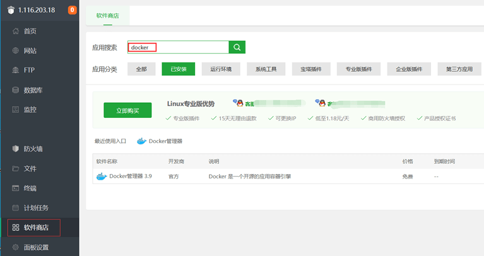Click the first QQ penguin customer service icon
This screenshot has width=484, height=256.
pyautogui.click(x=238, y=103)
